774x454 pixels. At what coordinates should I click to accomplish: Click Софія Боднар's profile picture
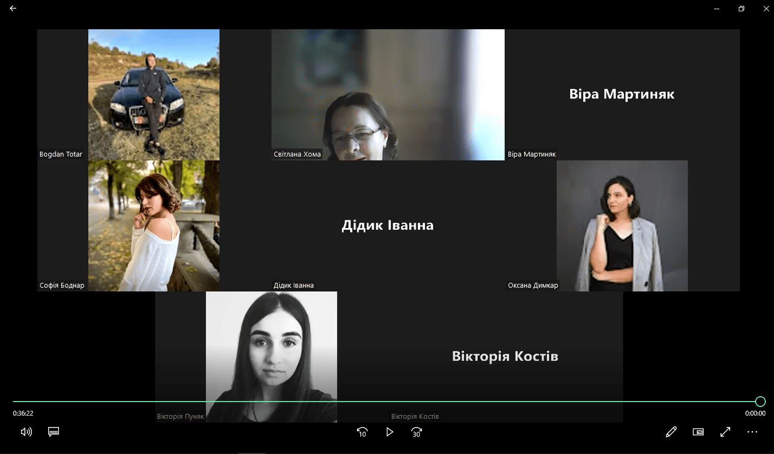[x=154, y=225]
